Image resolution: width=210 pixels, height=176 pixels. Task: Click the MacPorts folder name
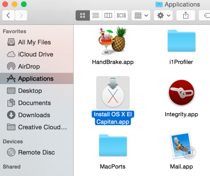[x=113, y=167]
